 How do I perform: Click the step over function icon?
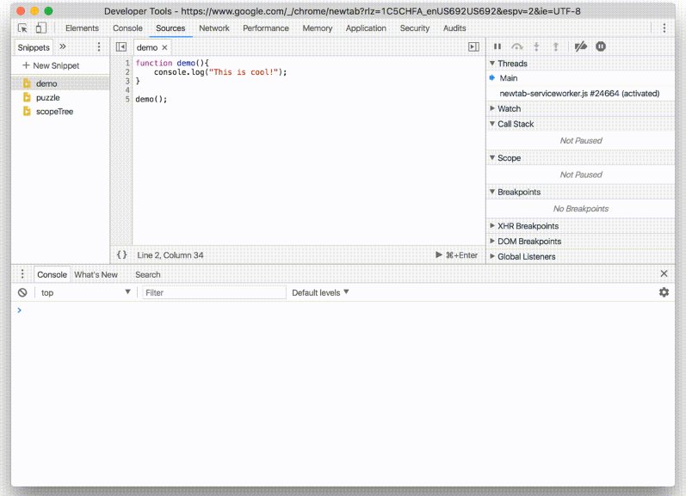pos(517,46)
